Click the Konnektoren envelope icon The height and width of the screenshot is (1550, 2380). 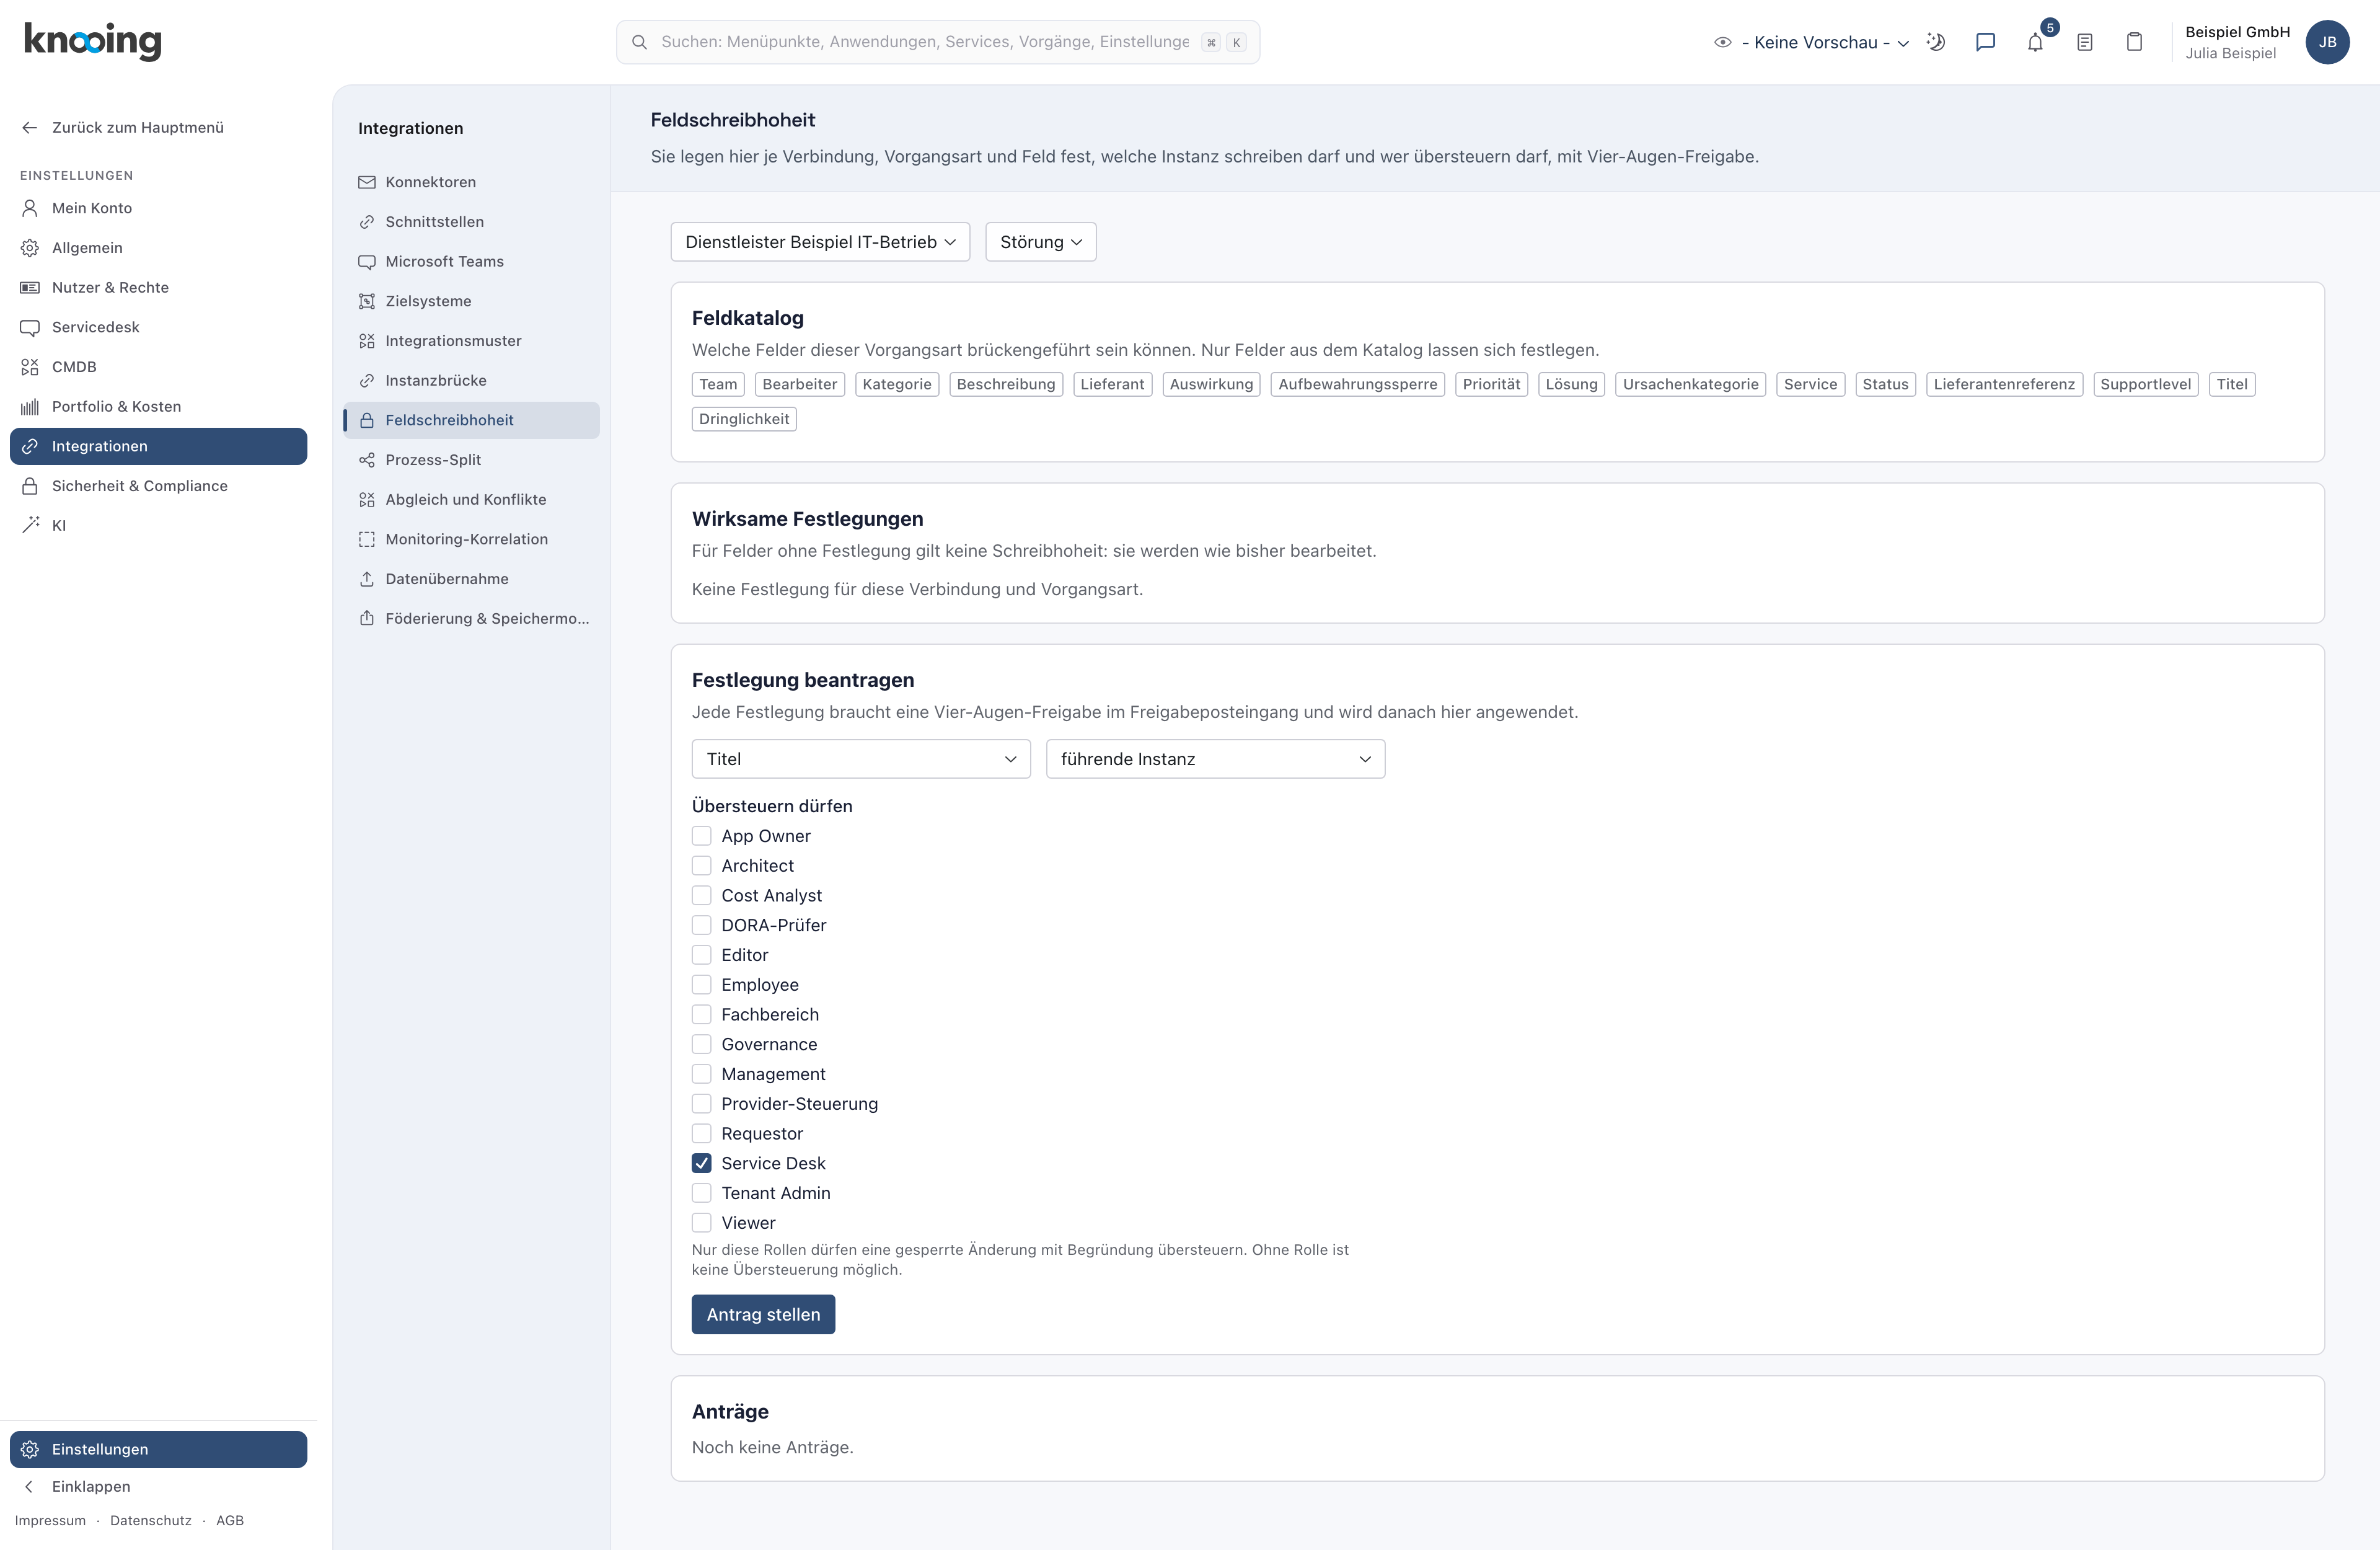pyautogui.click(x=367, y=182)
